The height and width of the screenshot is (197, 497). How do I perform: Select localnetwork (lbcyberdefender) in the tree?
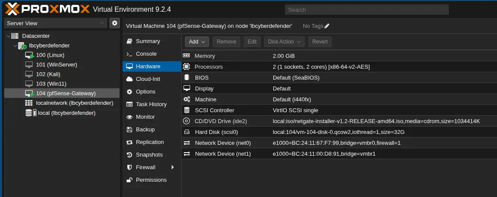click(62, 103)
